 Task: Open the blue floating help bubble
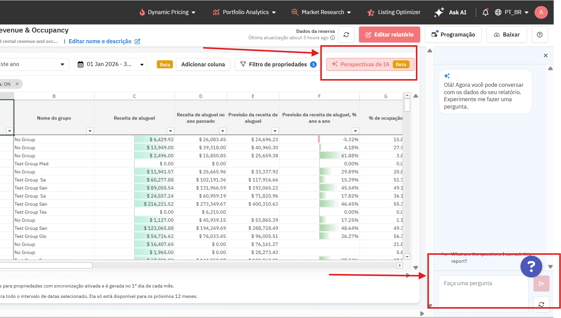pyautogui.click(x=531, y=266)
